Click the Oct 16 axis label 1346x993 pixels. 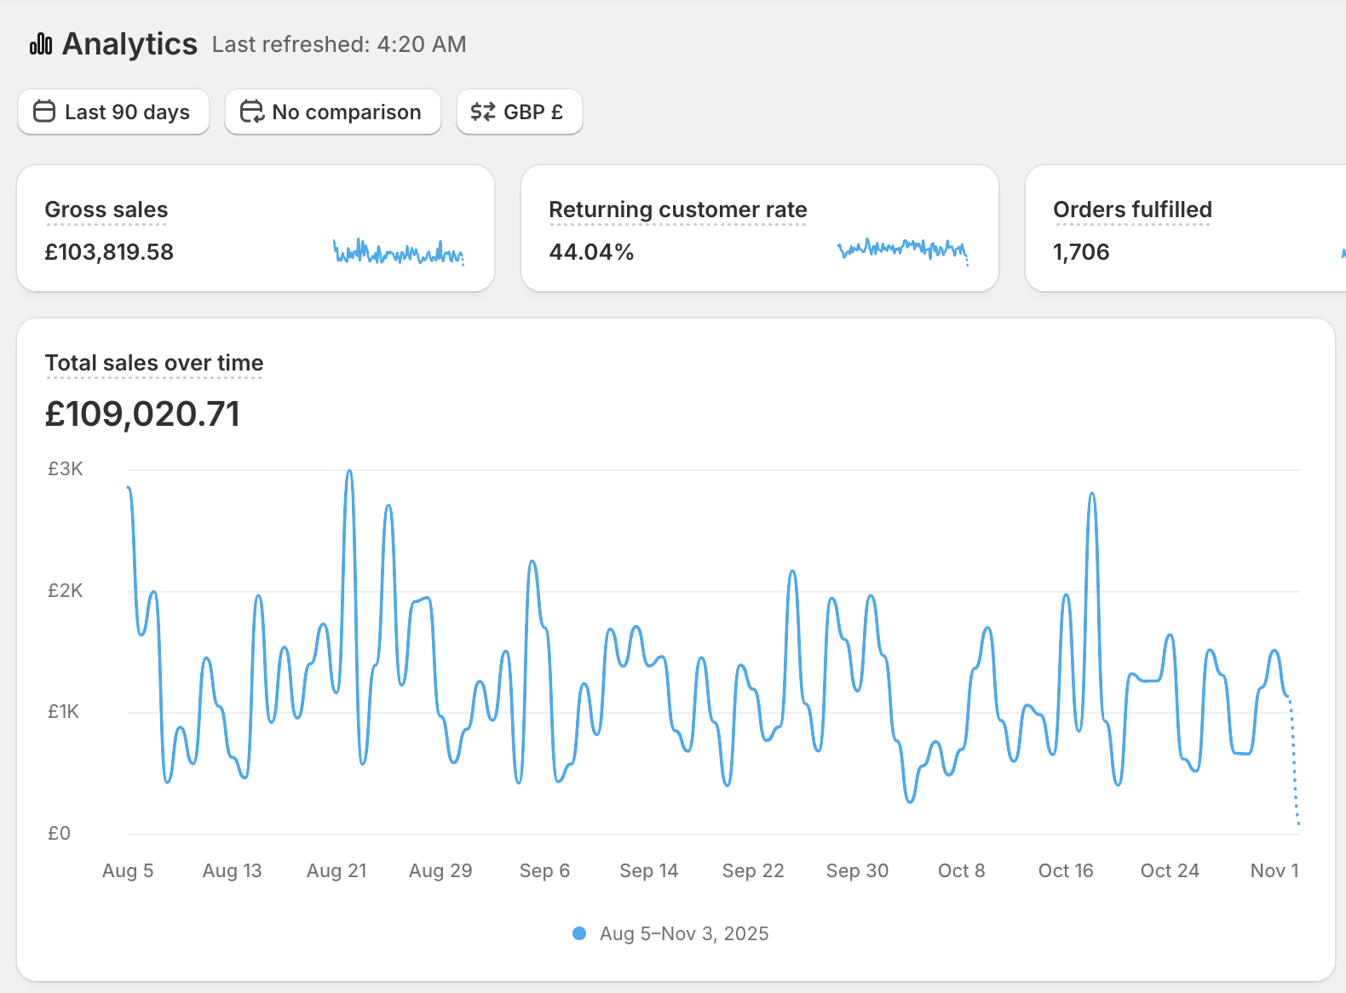click(1066, 870)
